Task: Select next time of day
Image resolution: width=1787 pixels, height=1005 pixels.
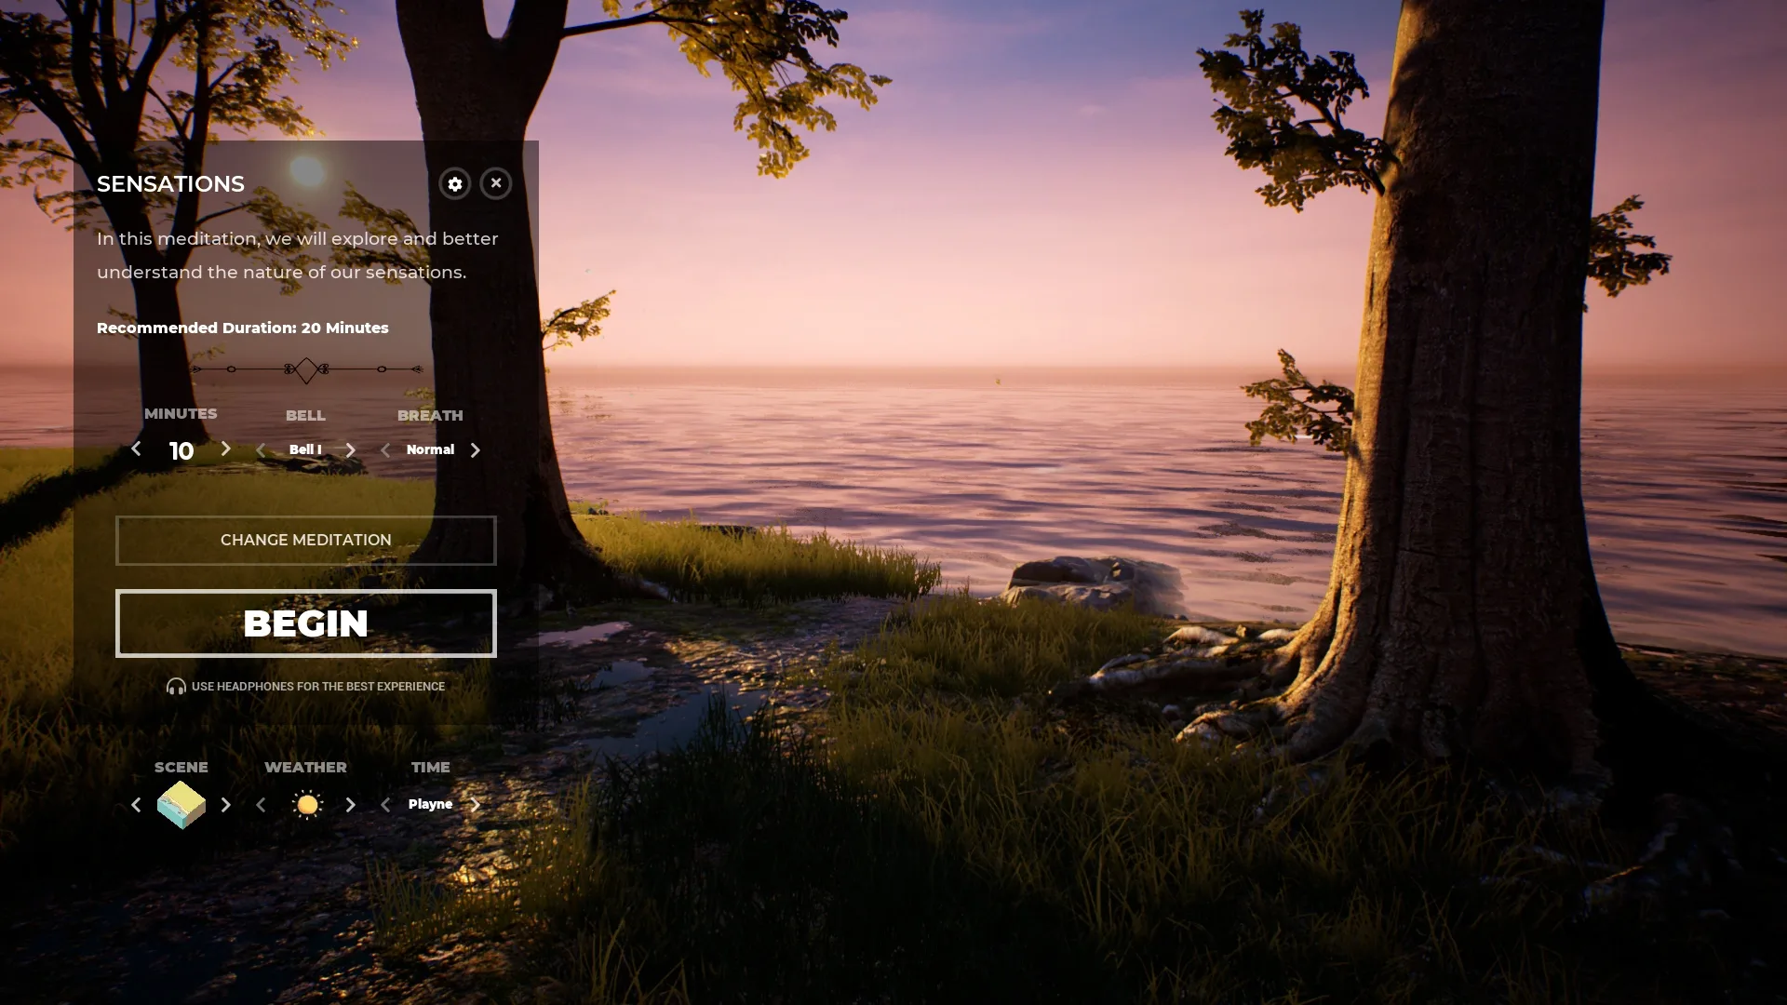Action: point(475,805)
